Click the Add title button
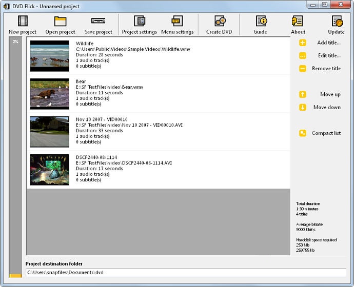 coord(322,43)
